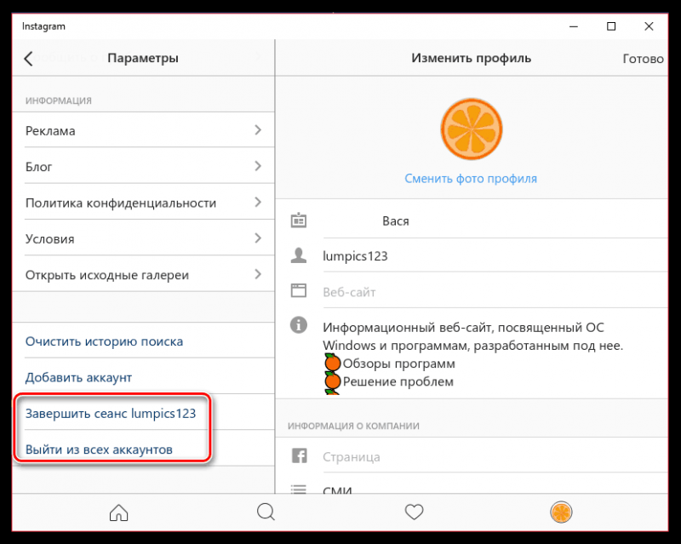This screenshot has height=544, width=681.
Task: Expand the Реклама chevron
Action: pos(258,130)
